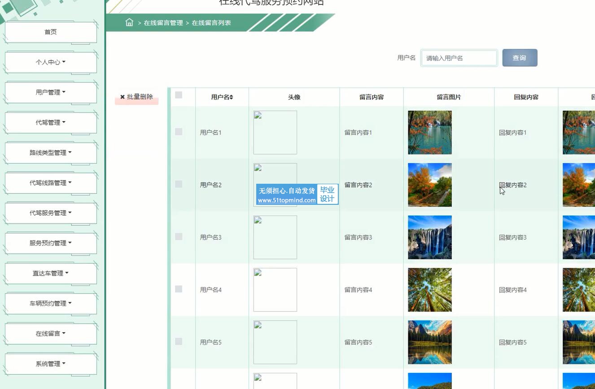
Task: Open the 首页 sidebar item
Action: 51,32
